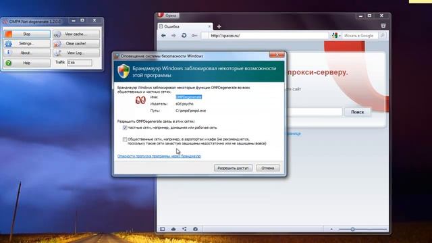
Task: Close the Ошибка tab
Action: 209,26
